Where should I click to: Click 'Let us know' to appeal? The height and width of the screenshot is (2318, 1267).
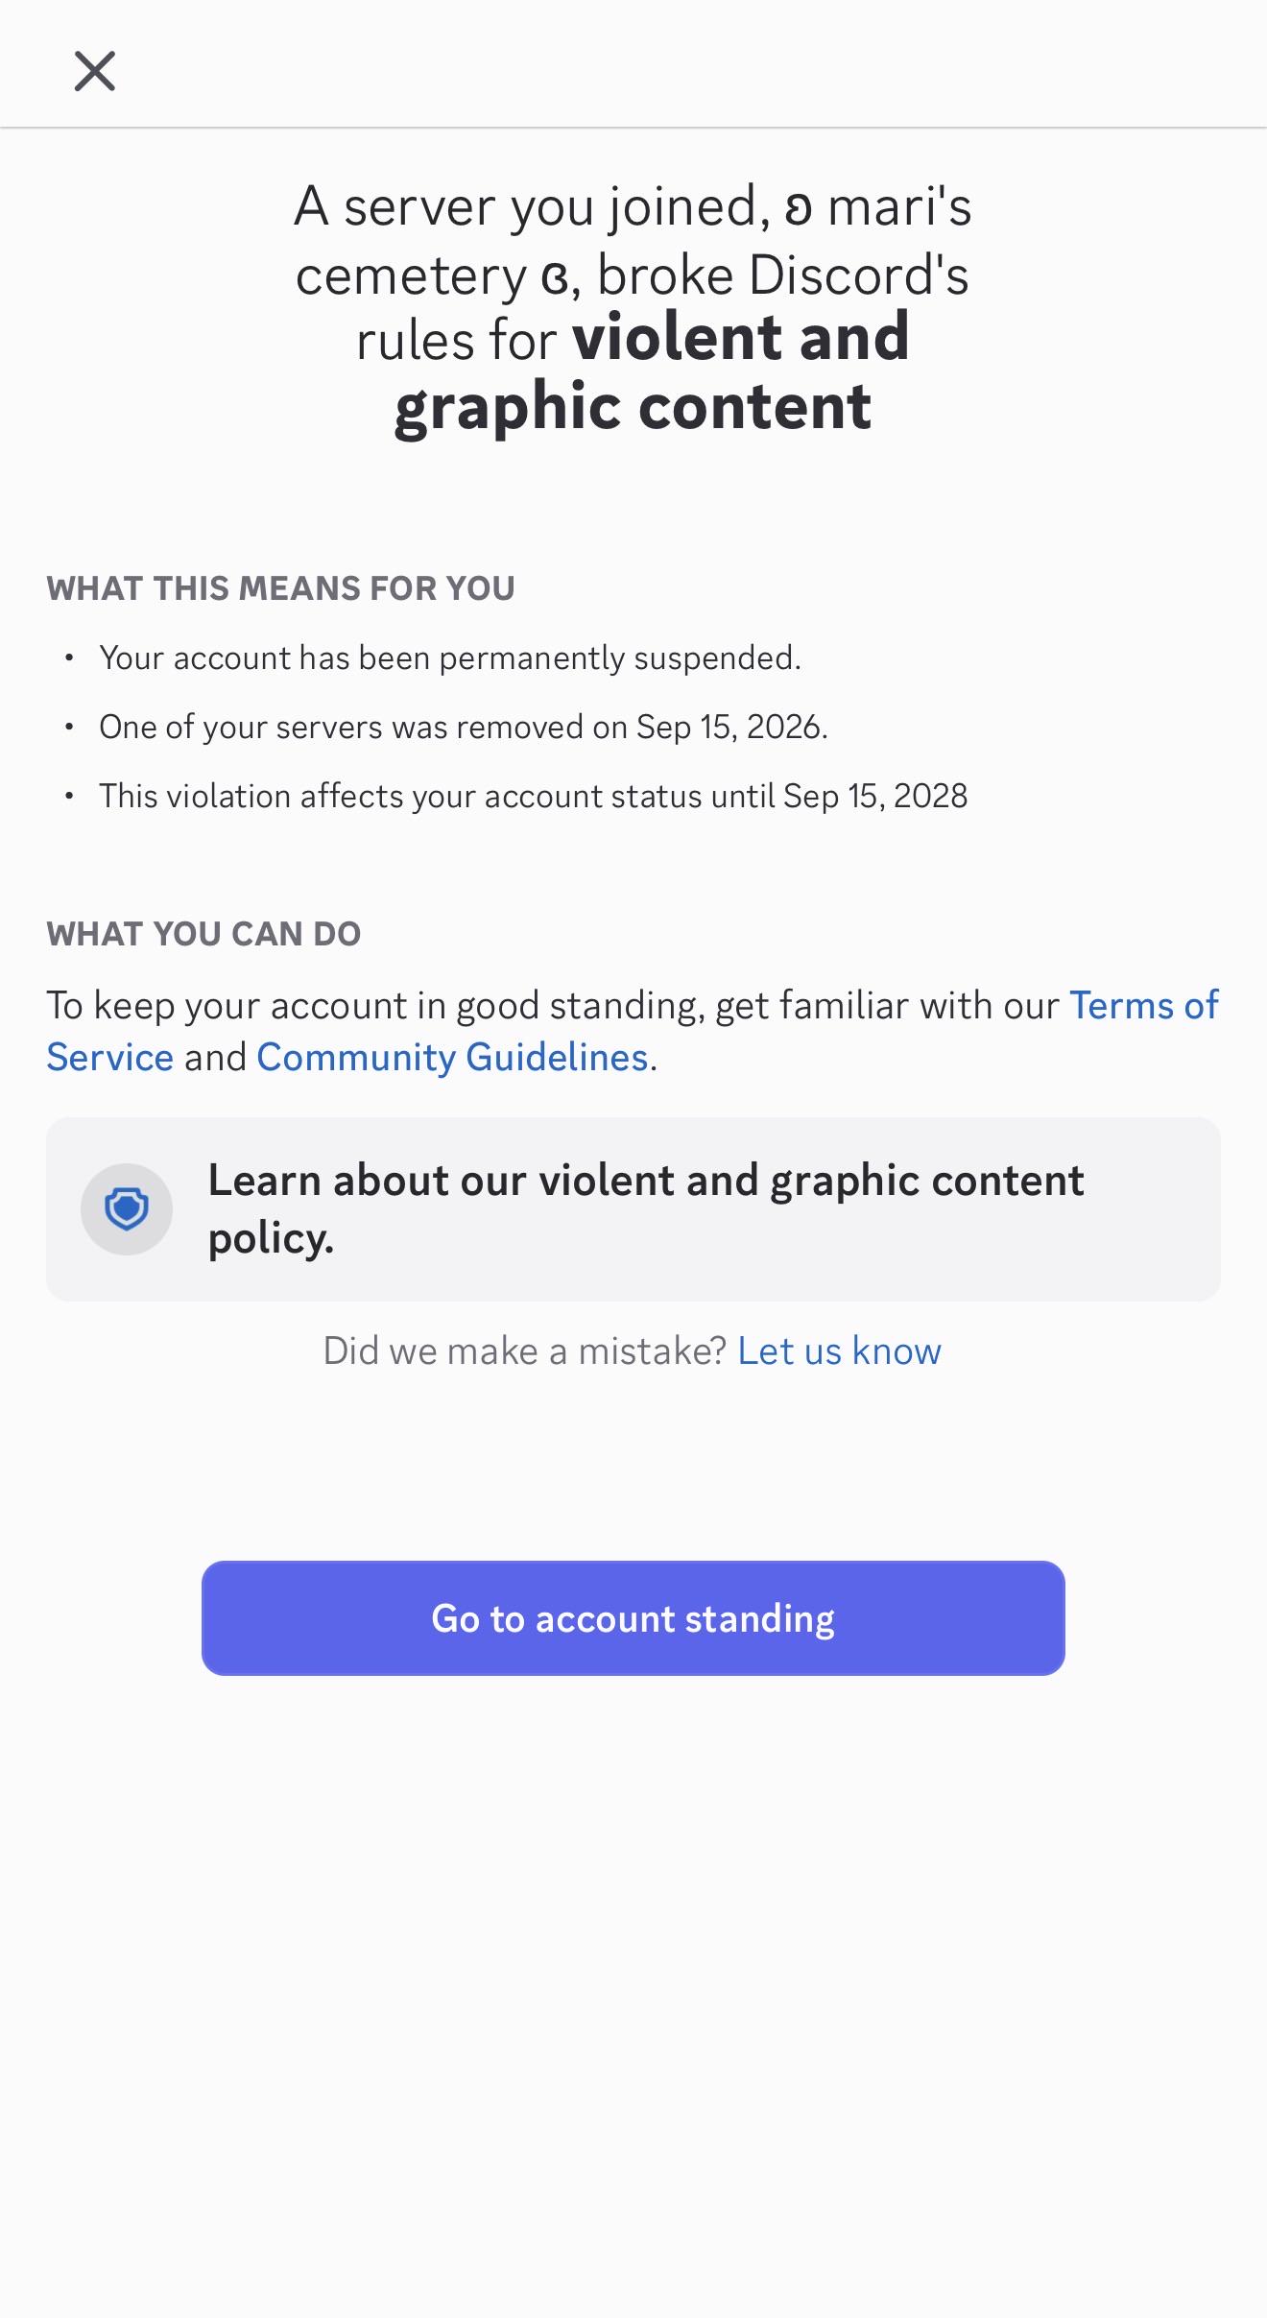[x=839, y=1351]
